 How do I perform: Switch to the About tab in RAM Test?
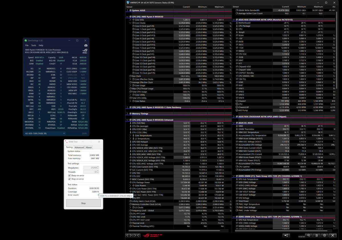pyautogui.click(x=89, y=147)
